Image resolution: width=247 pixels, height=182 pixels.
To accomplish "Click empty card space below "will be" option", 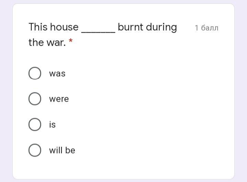I will tap(123, 168).
